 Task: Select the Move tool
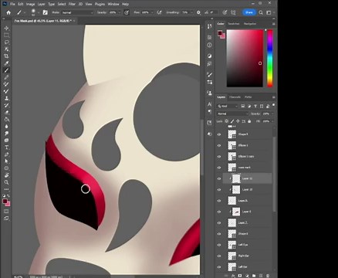(7, 29)
